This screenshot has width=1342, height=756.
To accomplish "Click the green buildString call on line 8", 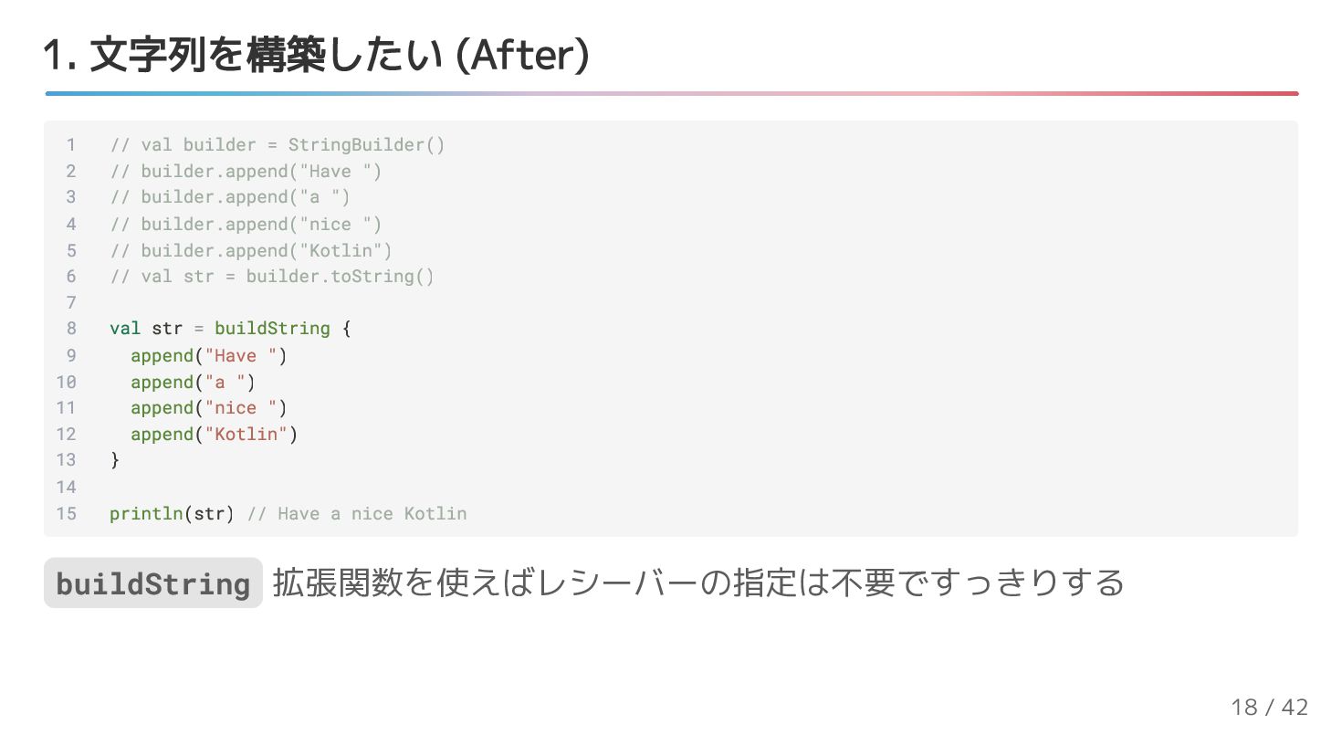I will (272, 329).
